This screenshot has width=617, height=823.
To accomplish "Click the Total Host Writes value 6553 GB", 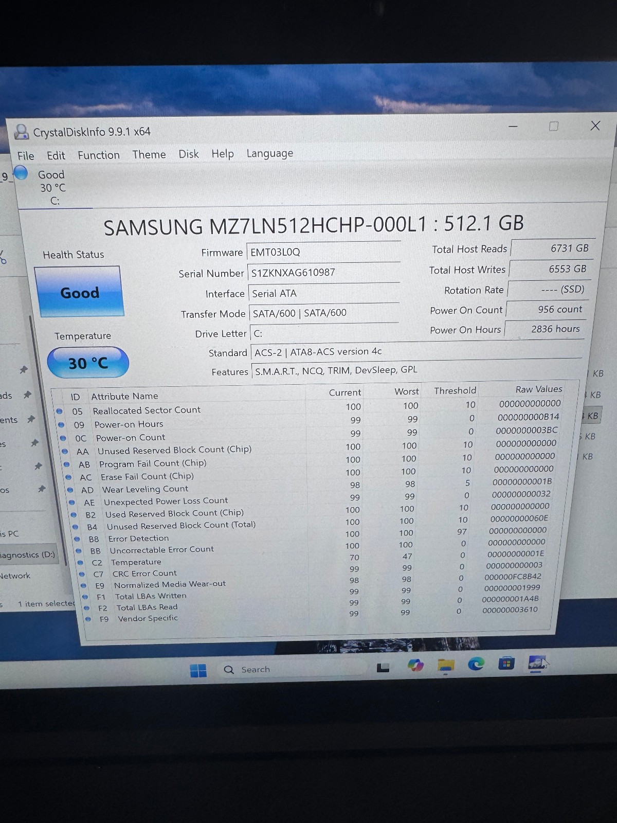I will click(551, 269).
